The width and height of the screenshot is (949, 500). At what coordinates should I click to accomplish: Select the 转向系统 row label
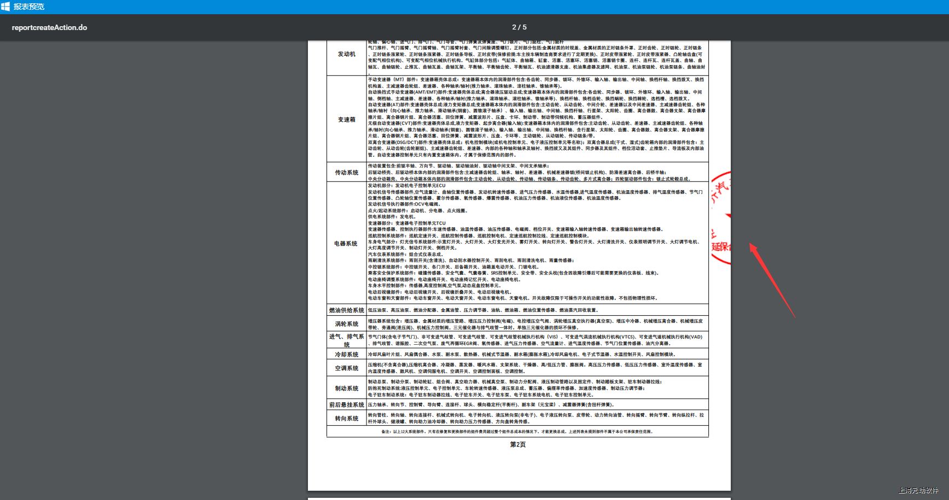346,418
